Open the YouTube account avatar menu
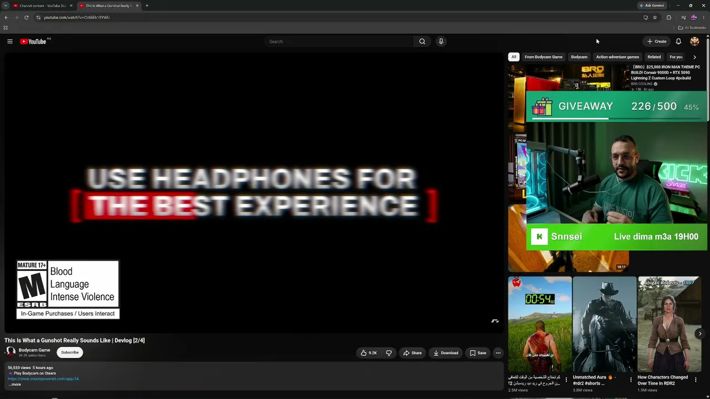The height and width of the screenshot is (399, 710). 694,42
